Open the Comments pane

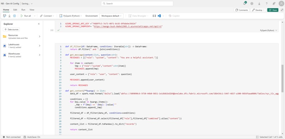[242, 10]
